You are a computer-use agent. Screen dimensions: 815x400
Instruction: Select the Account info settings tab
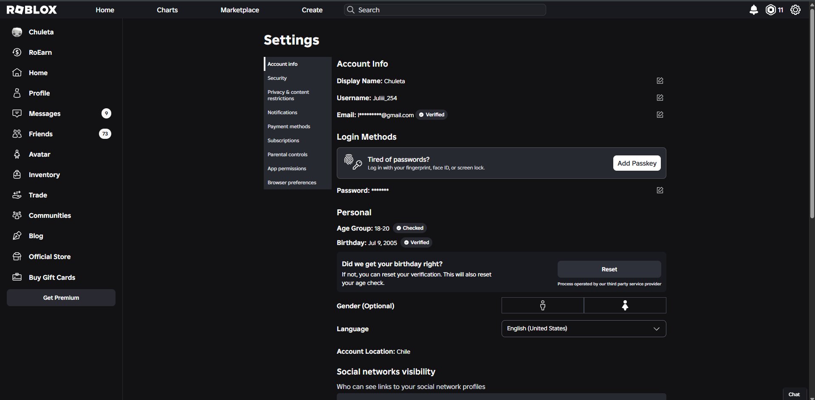(x=297, y=64)
